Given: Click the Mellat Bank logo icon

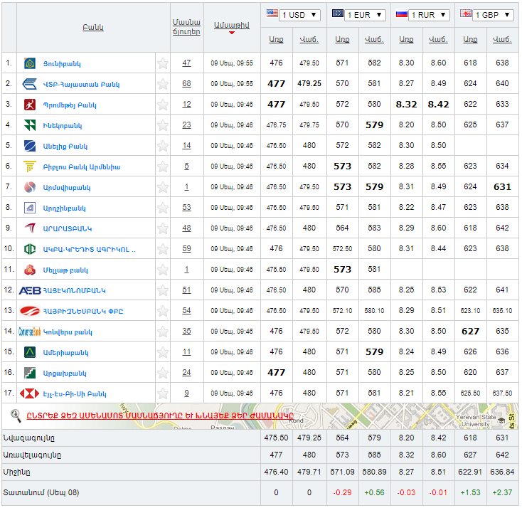Looking at the screenshot, I should point(30,270).
